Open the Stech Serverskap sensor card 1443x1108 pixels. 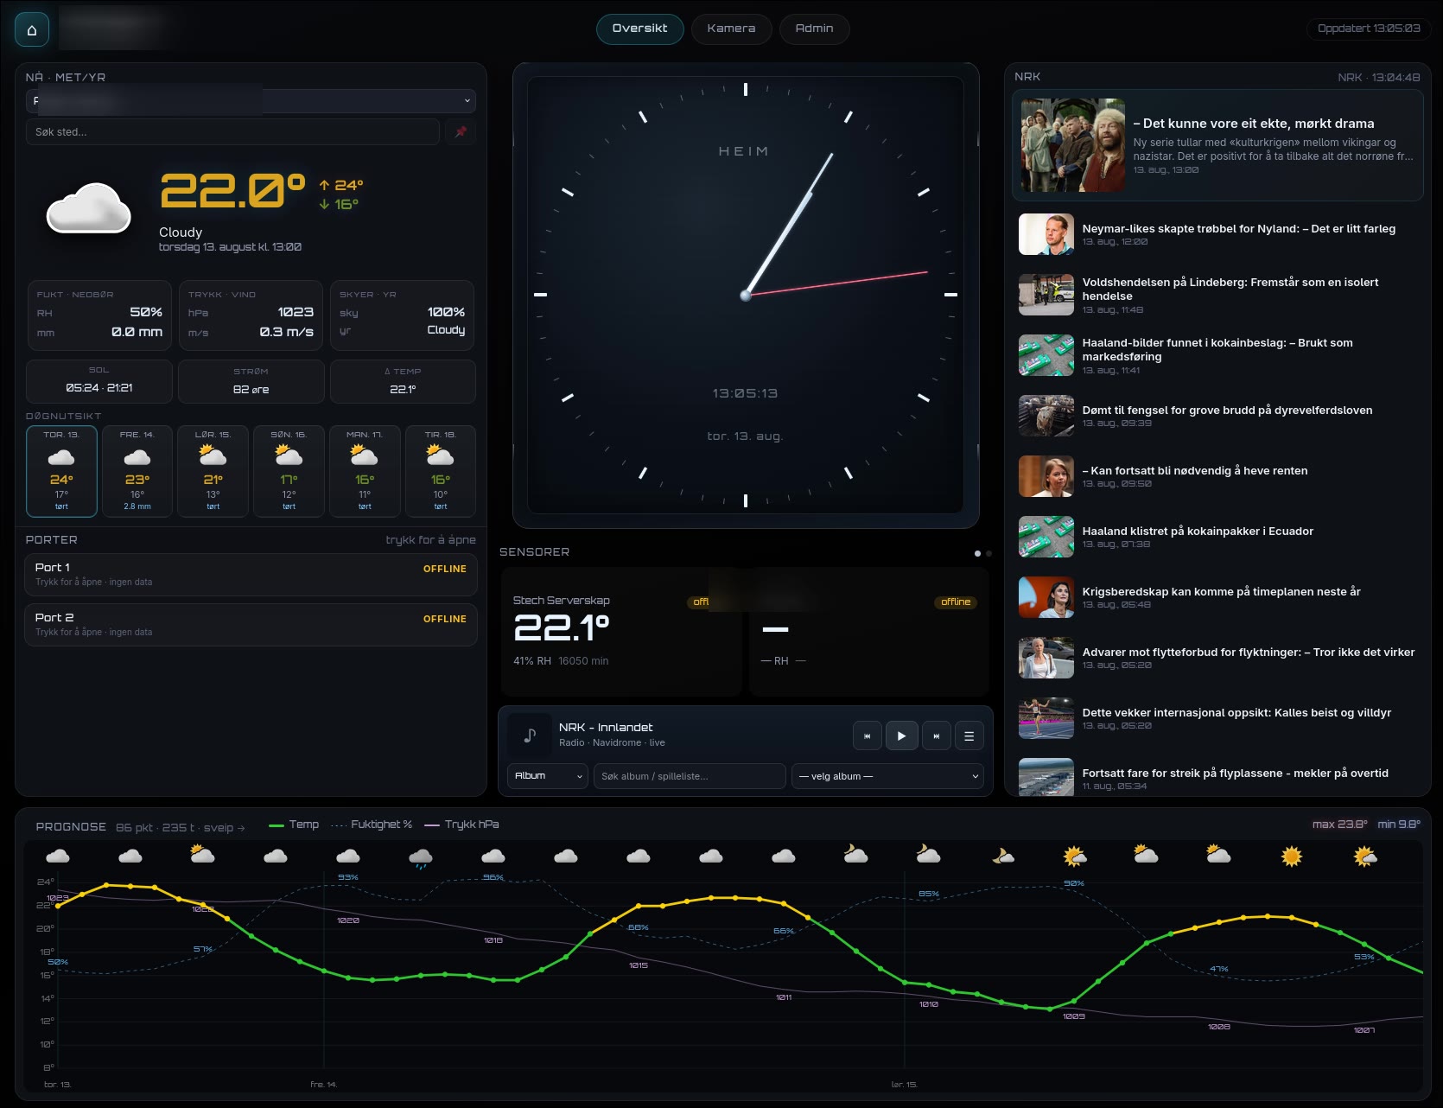click(x=621, y=632)
